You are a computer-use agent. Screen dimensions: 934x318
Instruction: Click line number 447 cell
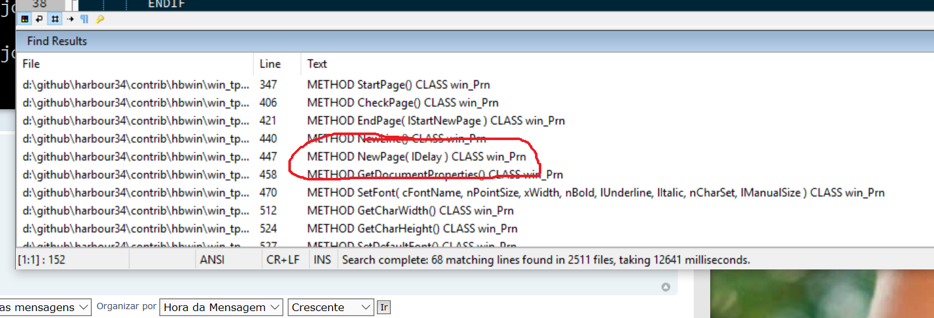268,156
